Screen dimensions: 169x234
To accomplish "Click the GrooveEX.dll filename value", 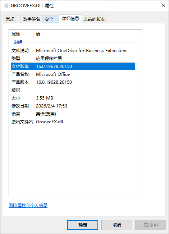I will coord(49,122).
